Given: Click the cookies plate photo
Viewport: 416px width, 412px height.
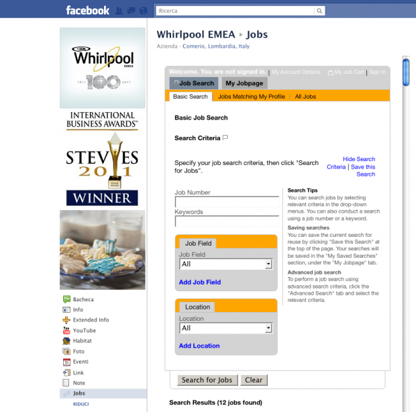Looking at the screenshot, I should [x=103, y=250].
